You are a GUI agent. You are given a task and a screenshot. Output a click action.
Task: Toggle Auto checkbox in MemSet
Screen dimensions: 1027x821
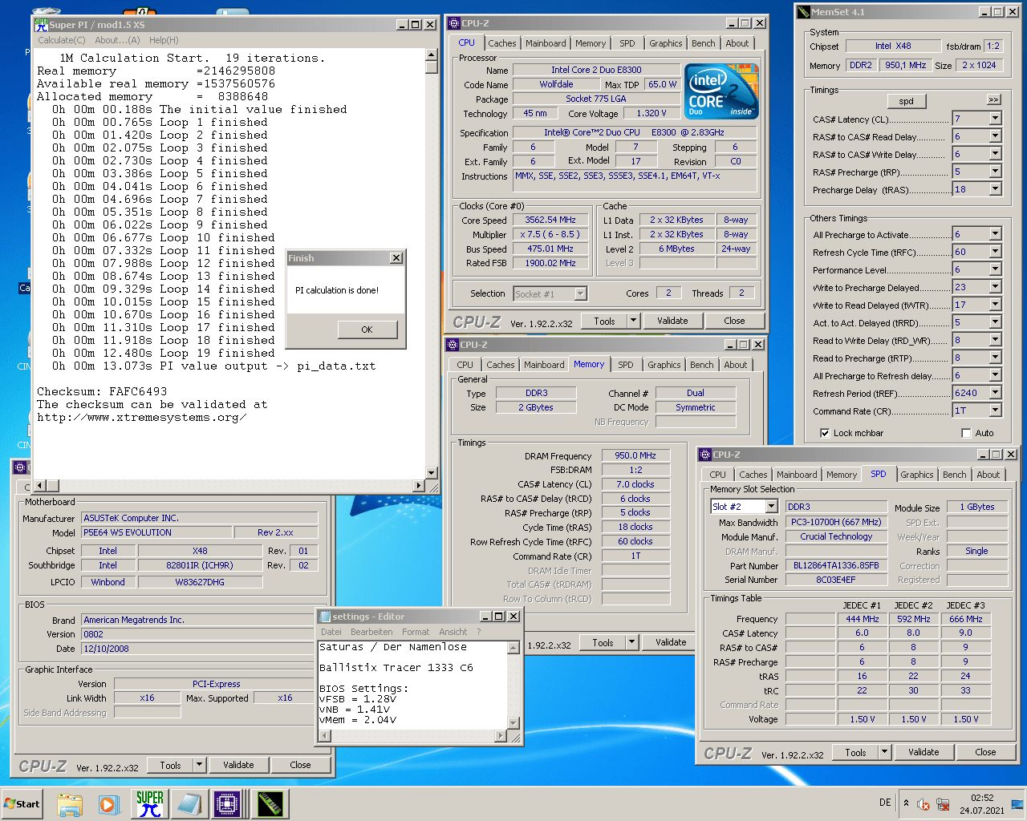click(x=966, y=433)
